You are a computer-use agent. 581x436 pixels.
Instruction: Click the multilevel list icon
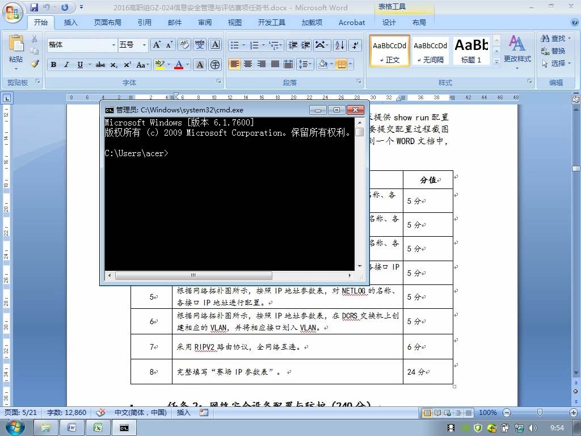pyautogui.click(x=274, y=45)
